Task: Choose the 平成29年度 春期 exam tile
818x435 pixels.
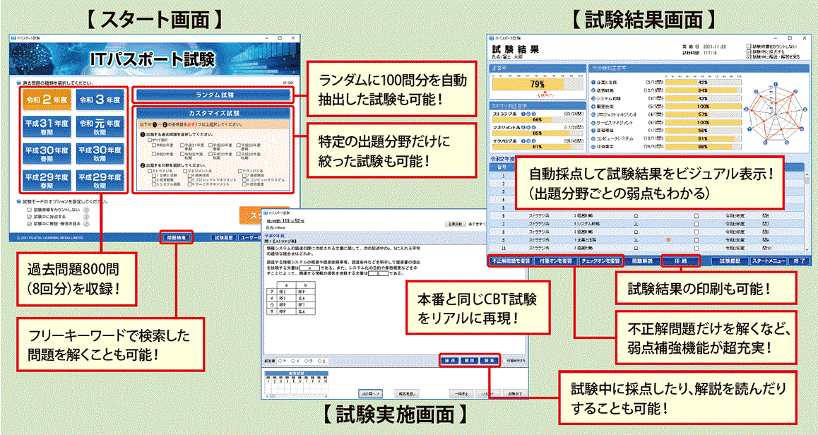Action: 47,180
